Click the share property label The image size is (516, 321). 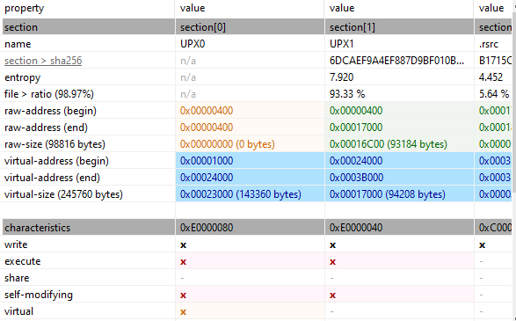(17, 278)
